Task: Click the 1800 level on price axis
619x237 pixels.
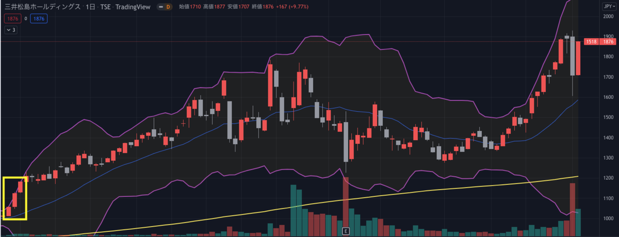Action: (x=608, y=57)
